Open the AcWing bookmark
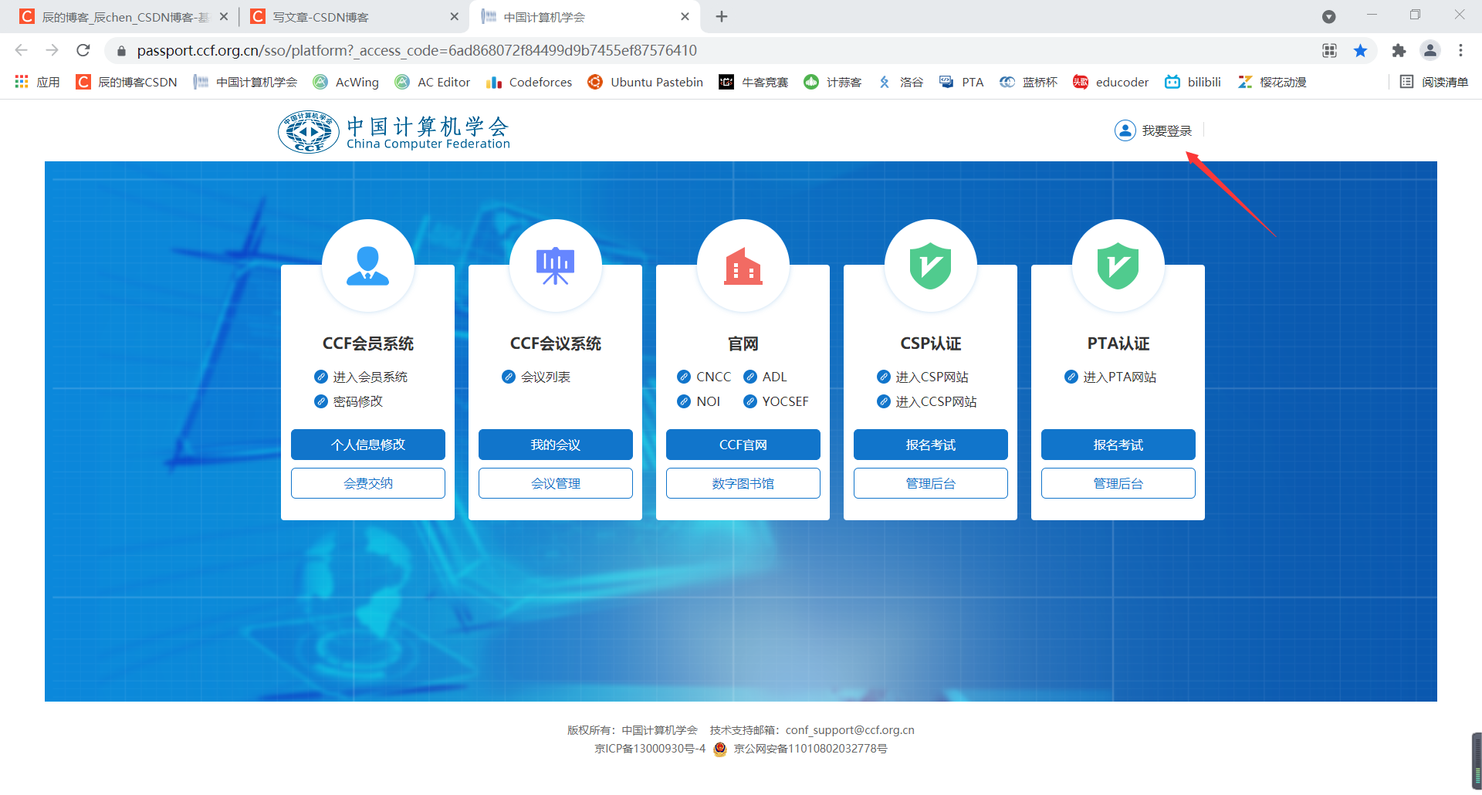1482x795 pixels. [x=346, y=82]
